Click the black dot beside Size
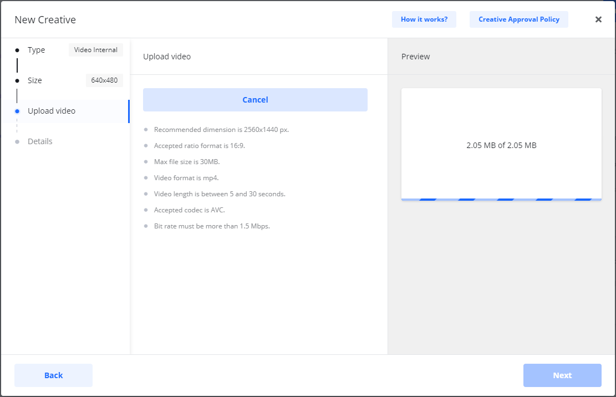 point(17,80)
